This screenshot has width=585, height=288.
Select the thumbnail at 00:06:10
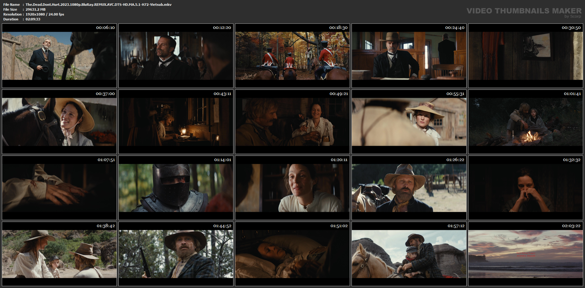click(x=59, y=56)
